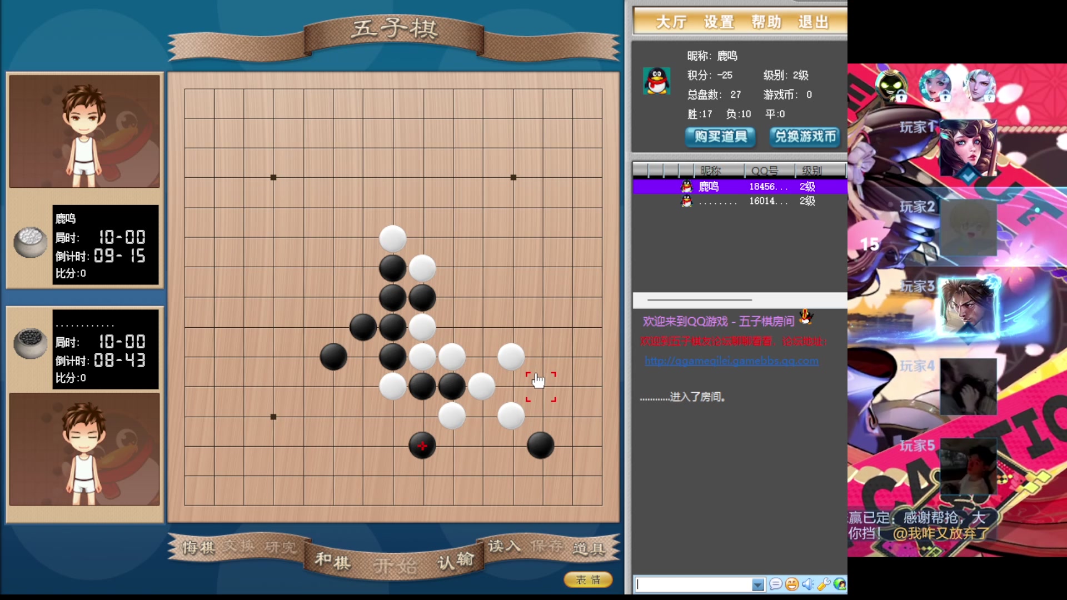Click the topmost white stone on the board
Viewport: 1067px width, 600px height.
392,238
